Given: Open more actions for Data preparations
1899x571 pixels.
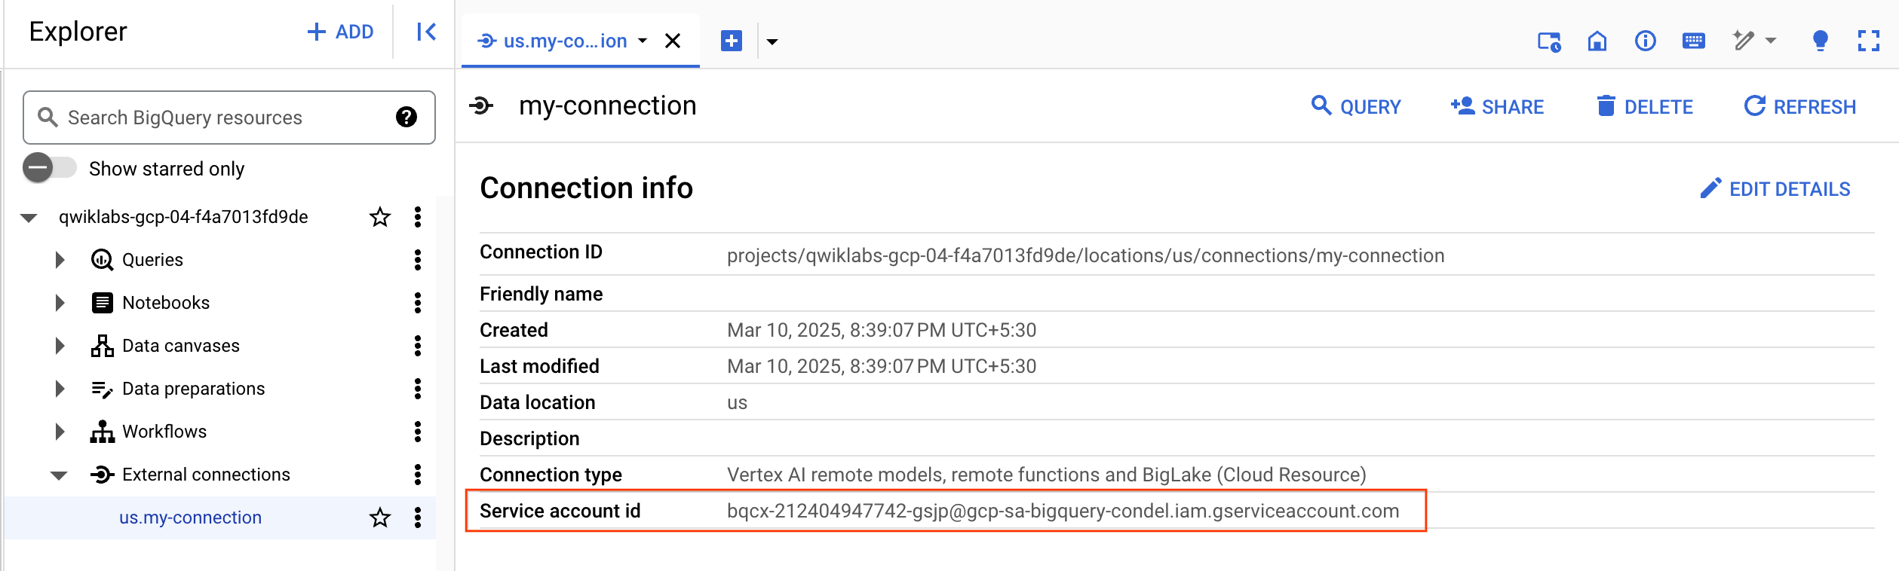Looking at the screenshot, I should pos(418,389).
